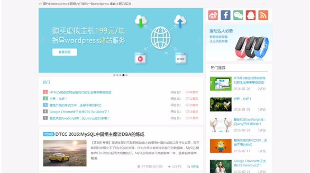Click the slider next arrow
310x173 pixels.
[199, 40]
